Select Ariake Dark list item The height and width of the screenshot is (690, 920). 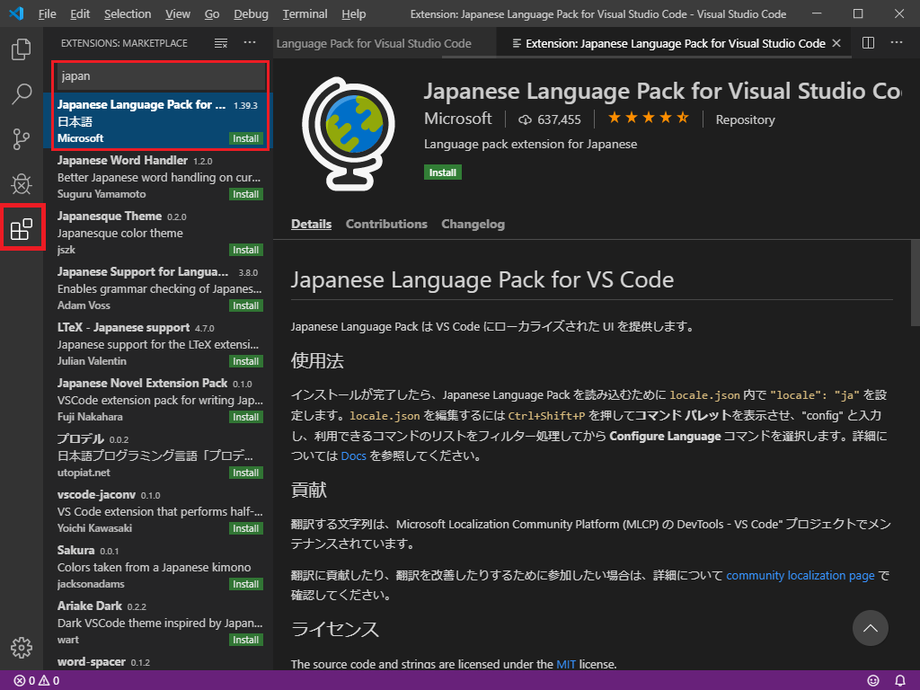(x=158, y=623)
